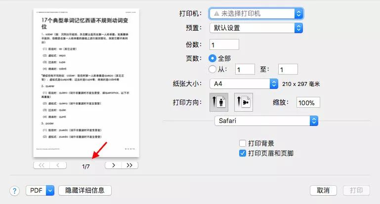This screenshot has width=380, height=204.
Task: Select landscape print orientation icon
Action: 243,102
